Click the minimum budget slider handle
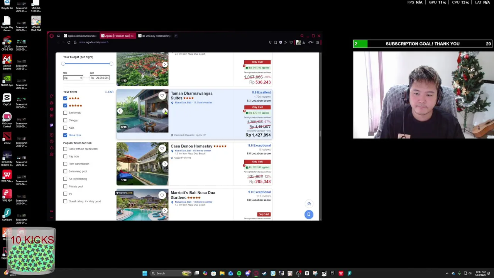This screenshot has height=278, width=494. coord(63,64)
